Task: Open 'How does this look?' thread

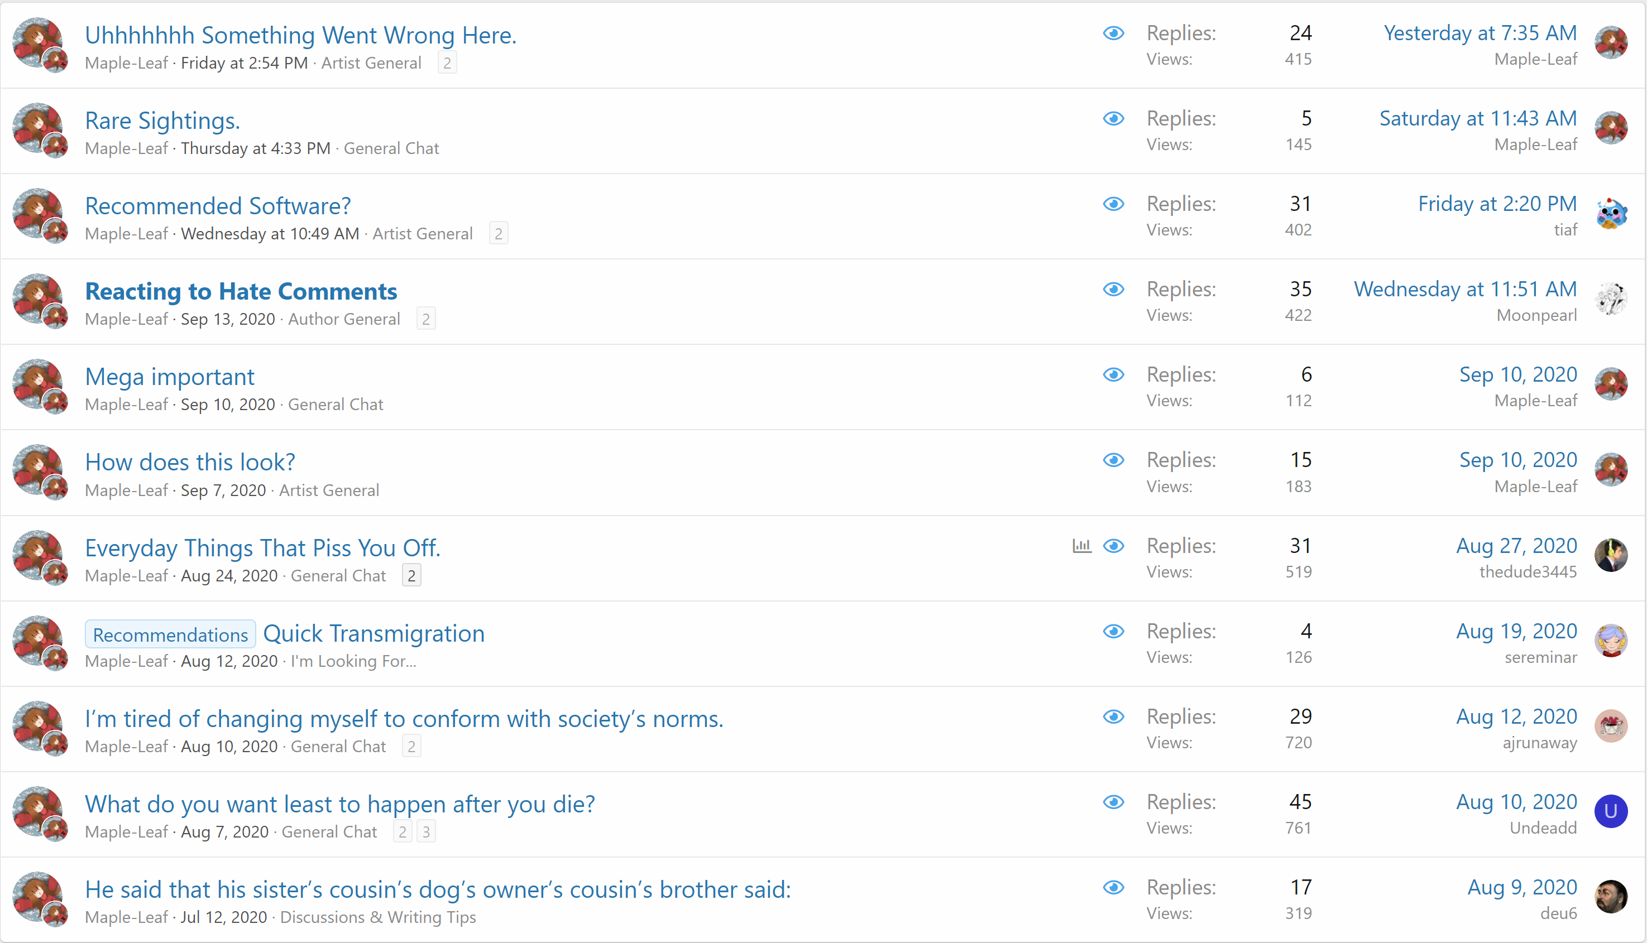Action: click(x=190, y=463)
